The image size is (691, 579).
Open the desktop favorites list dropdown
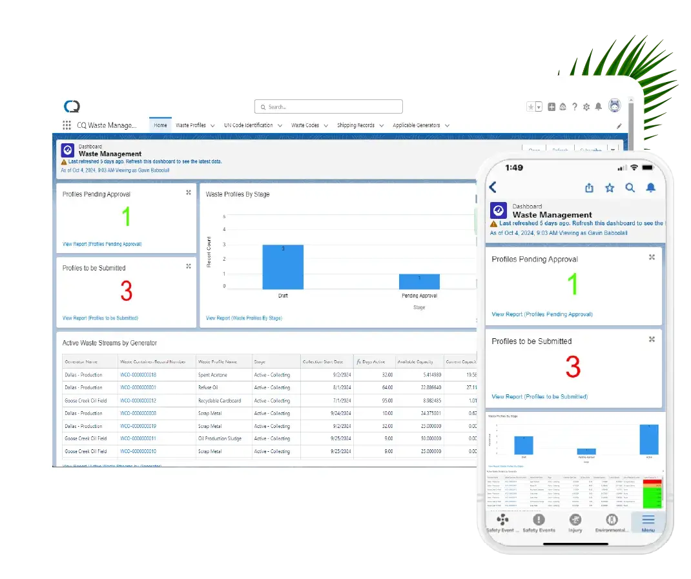coord(539,107)
